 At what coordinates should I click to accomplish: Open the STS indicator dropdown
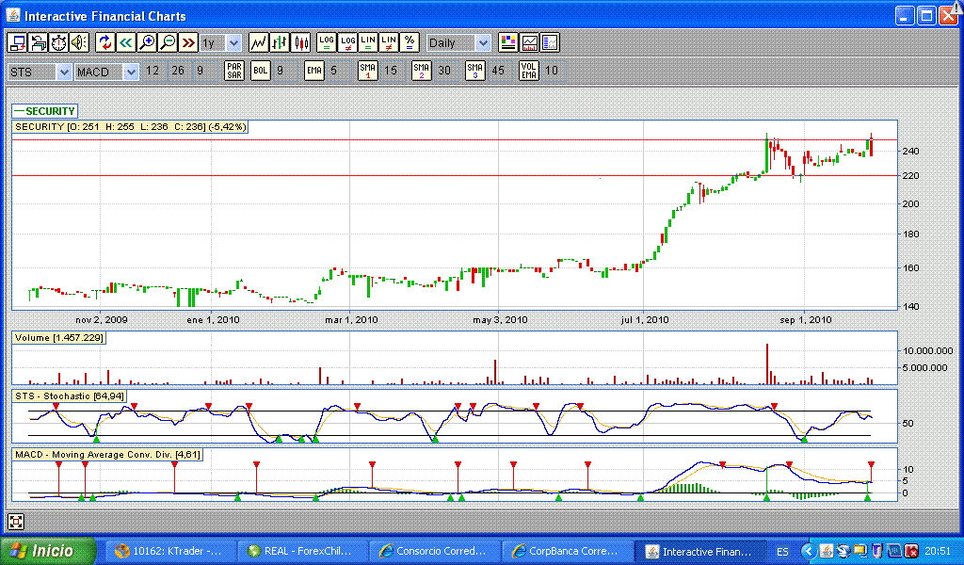click(x=63, y=72)
